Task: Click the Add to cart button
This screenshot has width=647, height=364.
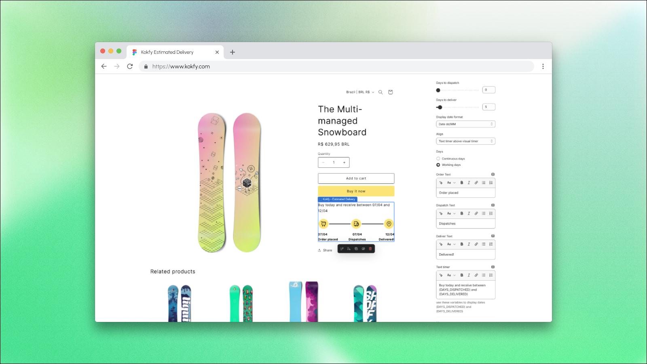Action: click(356, 178)
